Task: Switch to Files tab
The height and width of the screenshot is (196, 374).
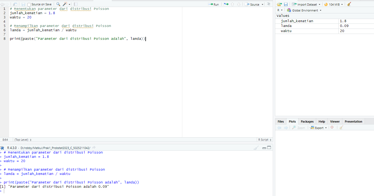Action: tap(281, 121)
